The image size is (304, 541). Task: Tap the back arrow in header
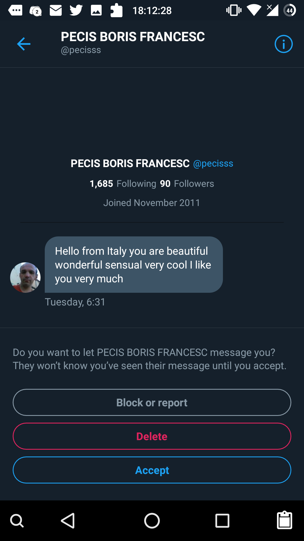pos(24,44)
